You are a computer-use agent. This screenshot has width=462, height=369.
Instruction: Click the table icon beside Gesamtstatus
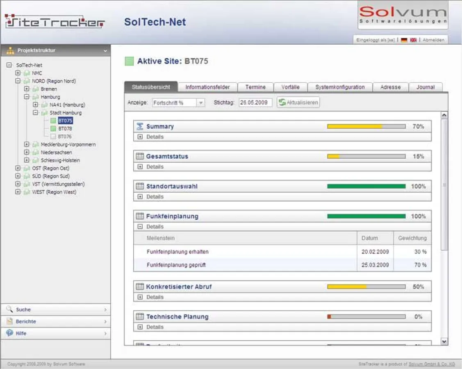tap(139, 156)
